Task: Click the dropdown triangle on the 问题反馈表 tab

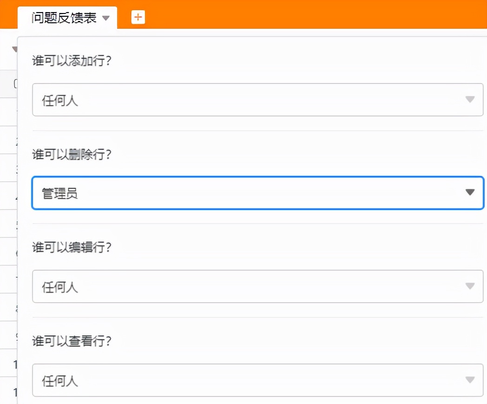Action: coord(106,17)
